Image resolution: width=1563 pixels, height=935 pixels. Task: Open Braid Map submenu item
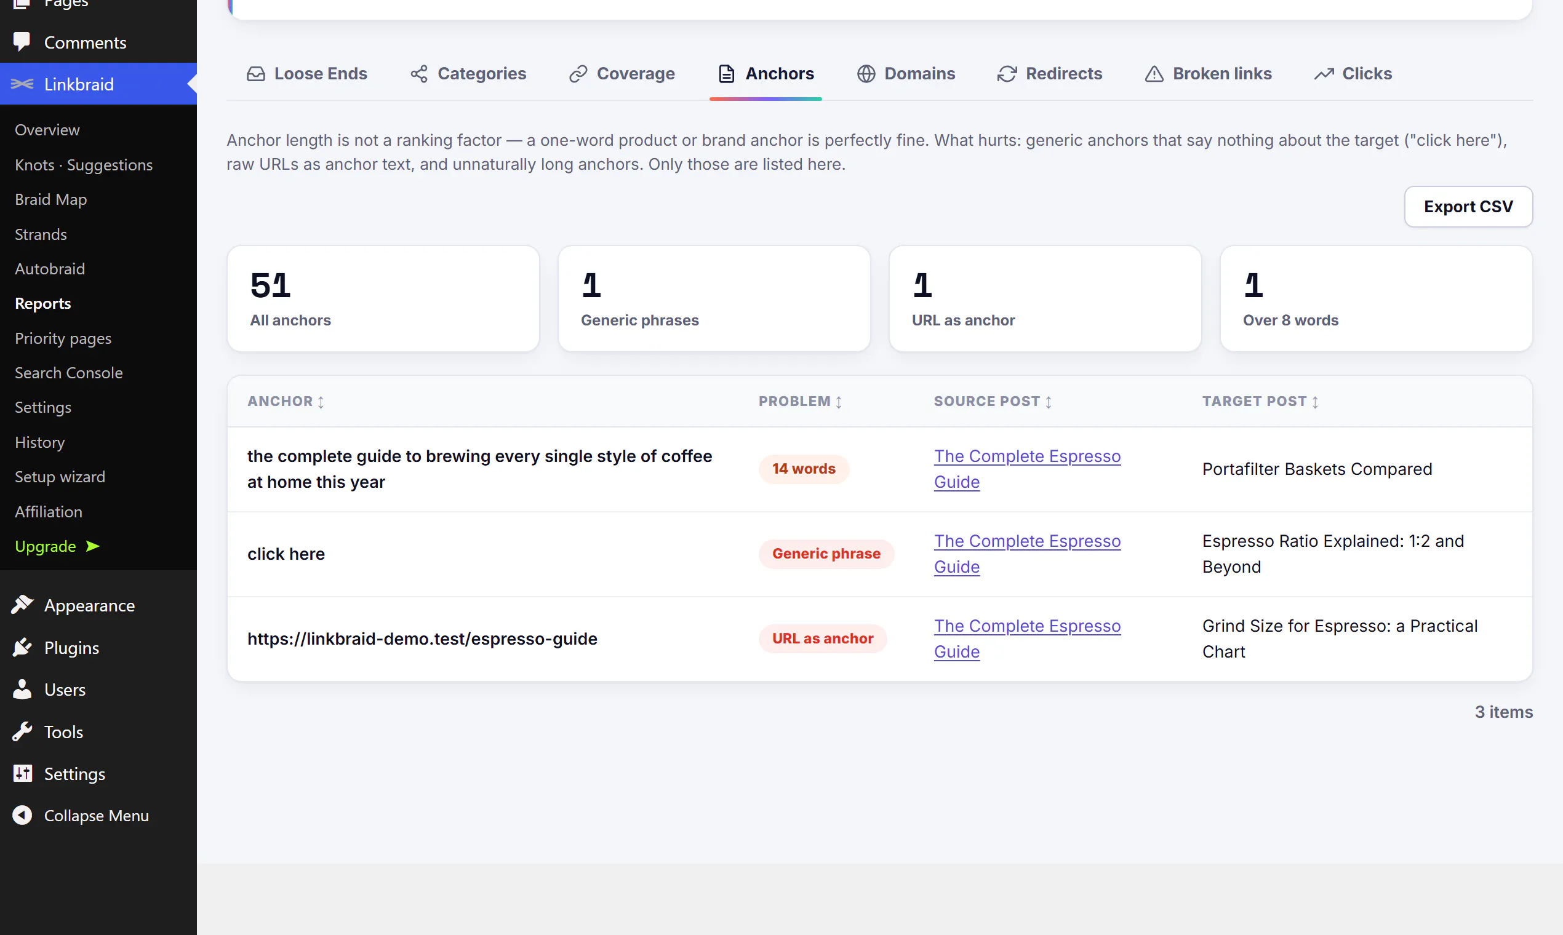(x=50, y=199)
